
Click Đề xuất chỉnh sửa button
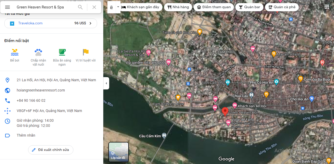pos(51,150)
